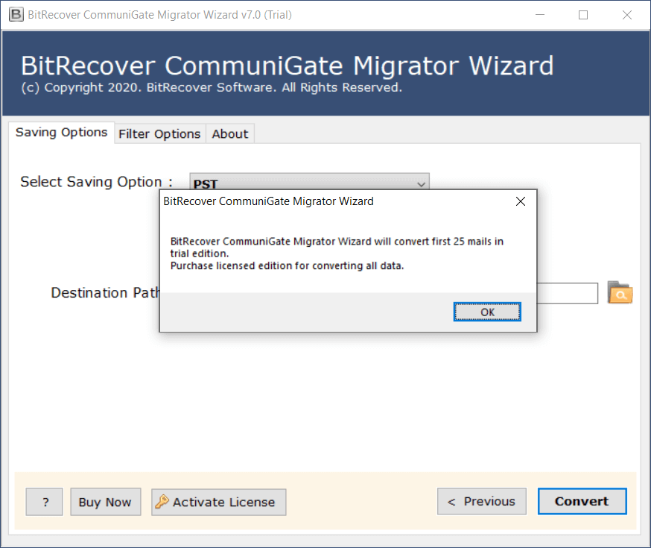Click the 'Select Saving Option :' label
This screenshot has height=548, width=651.
[x=96, y=182]
